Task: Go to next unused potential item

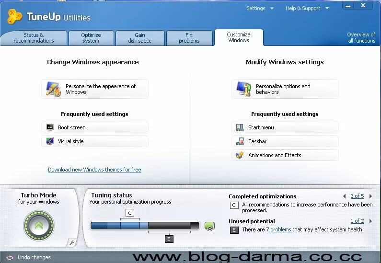Action: [x=370, y=221]
